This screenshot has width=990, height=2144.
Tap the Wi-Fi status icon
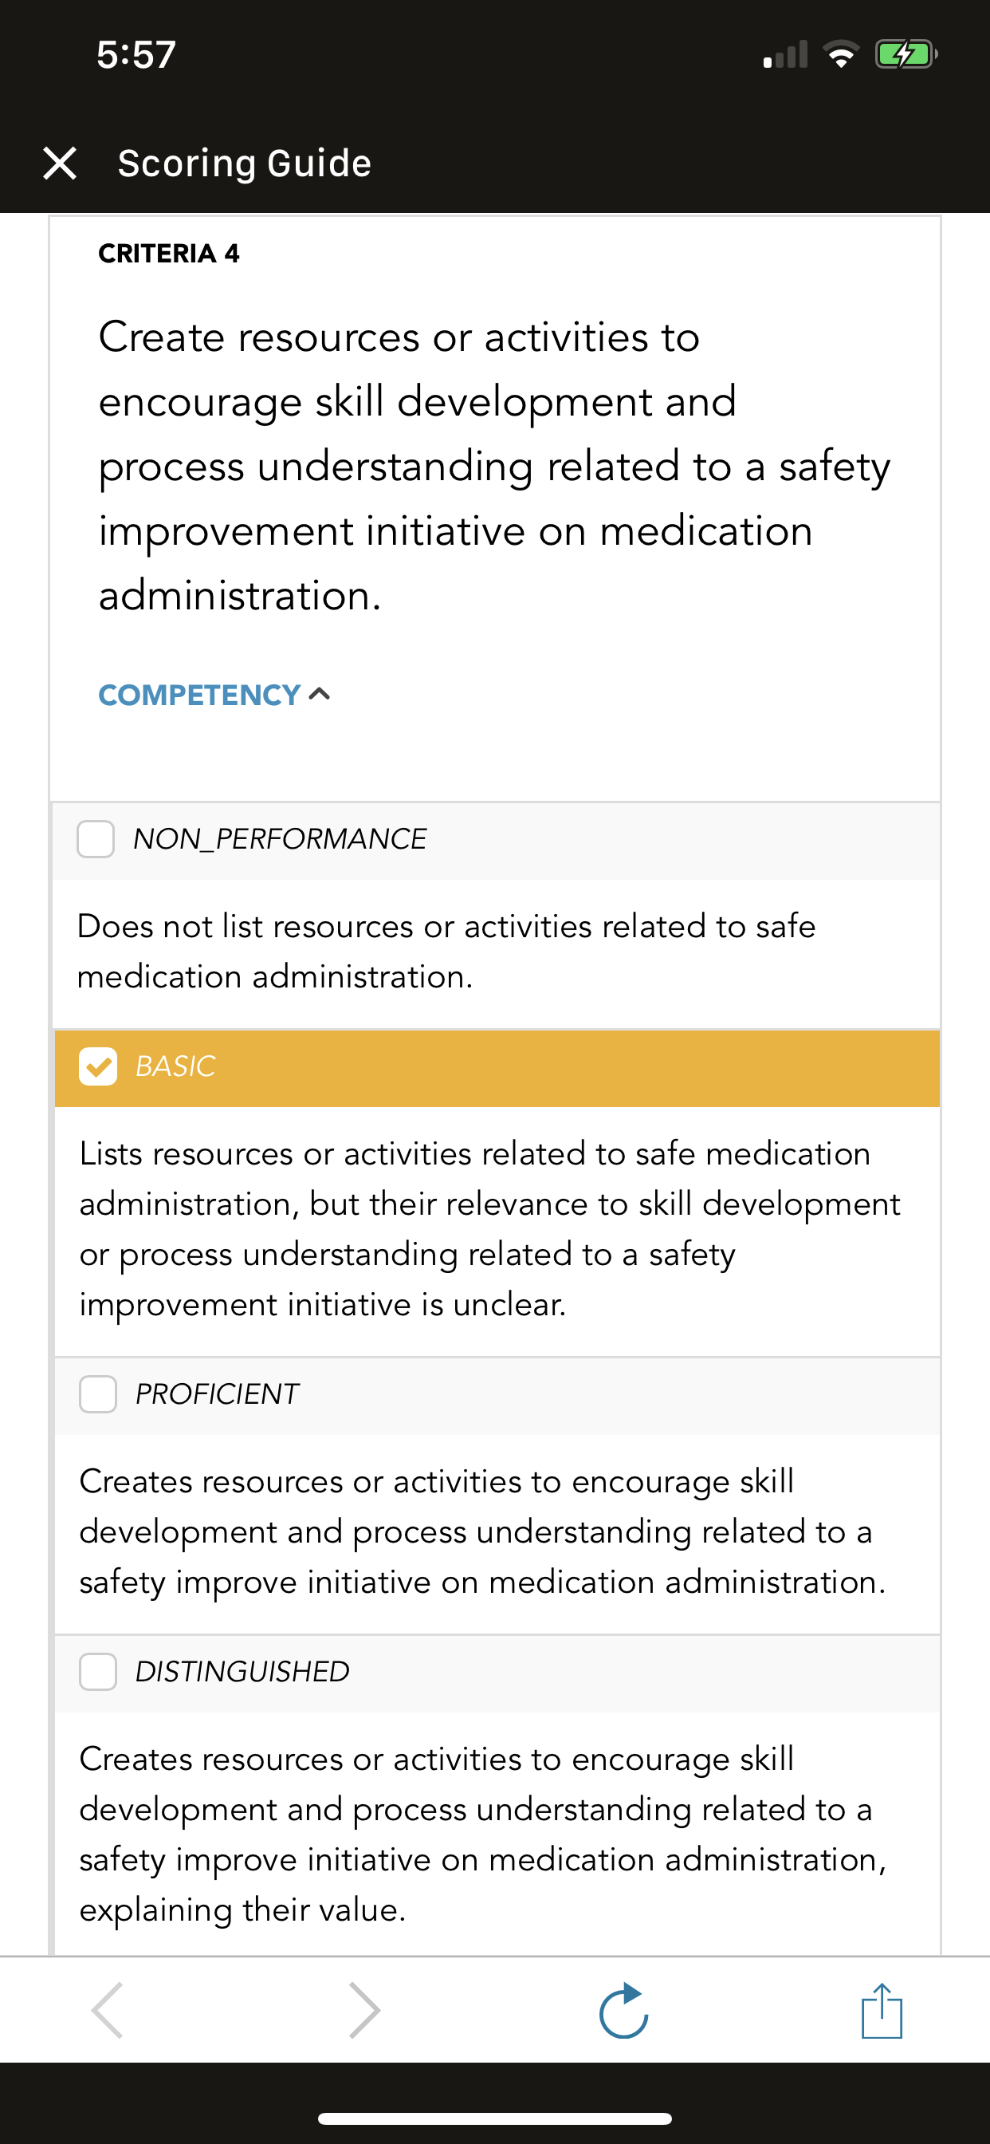tap(841, 55)
